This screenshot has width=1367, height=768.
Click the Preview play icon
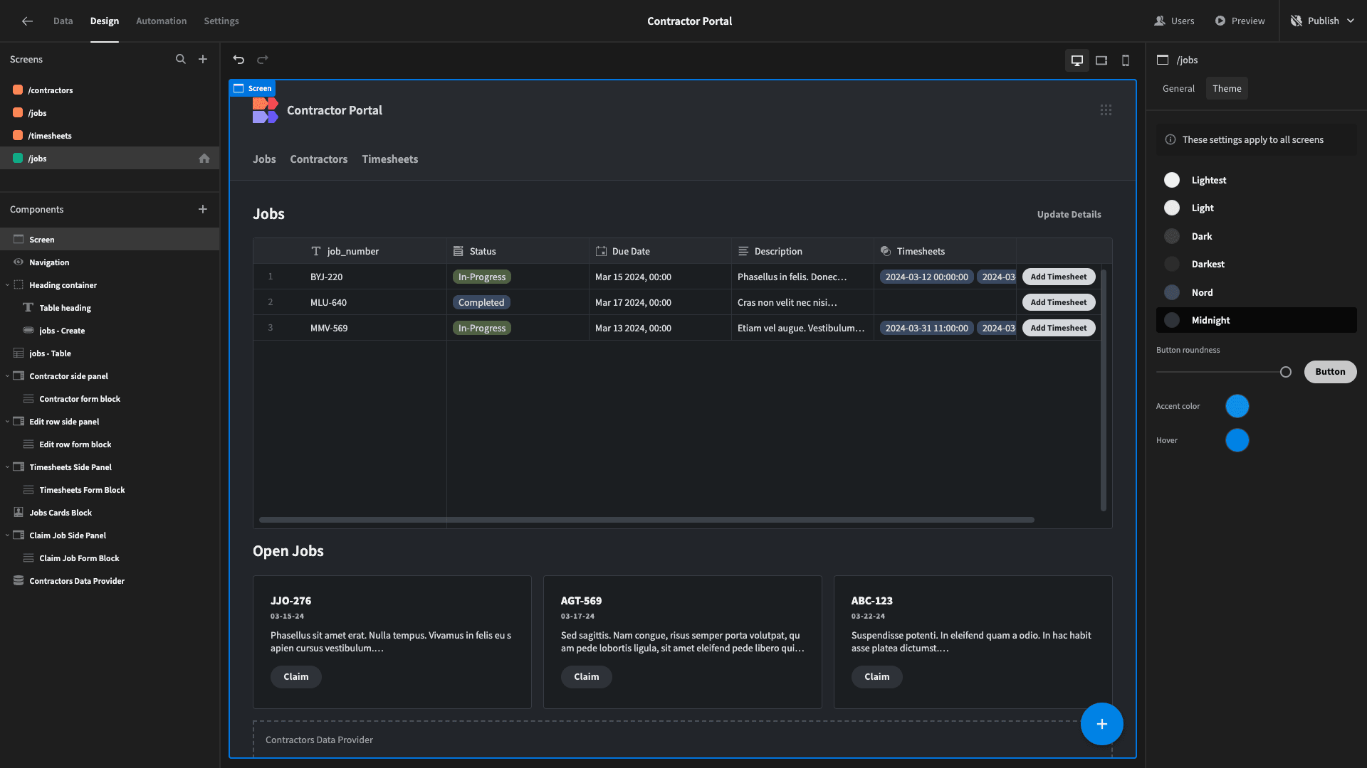pyautogui.click(x=1220, y=21)
